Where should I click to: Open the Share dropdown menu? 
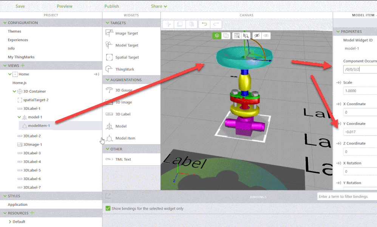pyautogui.click(x=159, y=6)
